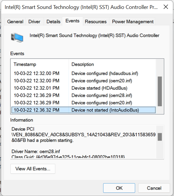The width and height of the screenshot is (174, 196).
Task: Select Device configured (oem28.inf) event
Action: pyautogui.click(x=83, y=95)
